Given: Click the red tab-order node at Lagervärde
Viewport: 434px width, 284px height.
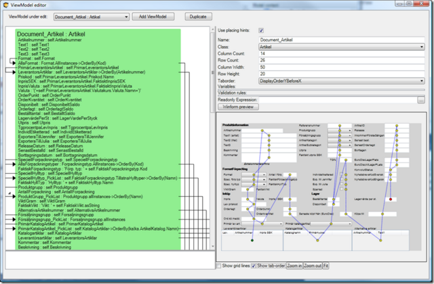Looking at the screenshot, I should pos(391,199).
